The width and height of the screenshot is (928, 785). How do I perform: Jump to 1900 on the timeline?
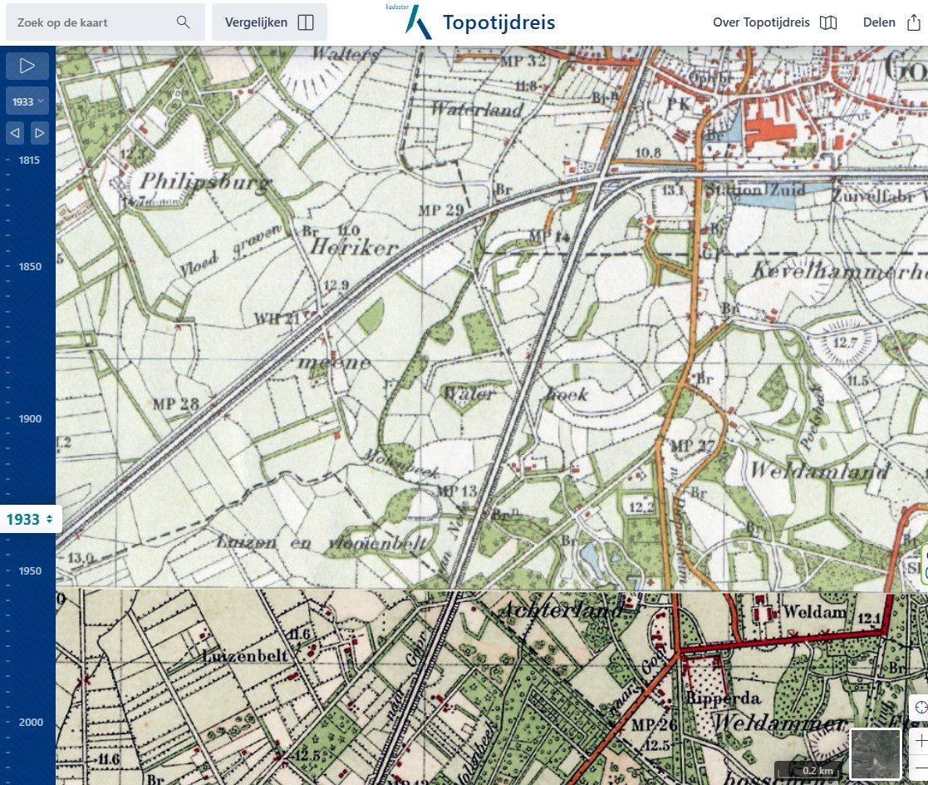(x=29, y=419)
